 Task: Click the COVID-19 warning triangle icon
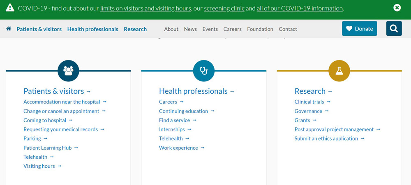[10, 8]
